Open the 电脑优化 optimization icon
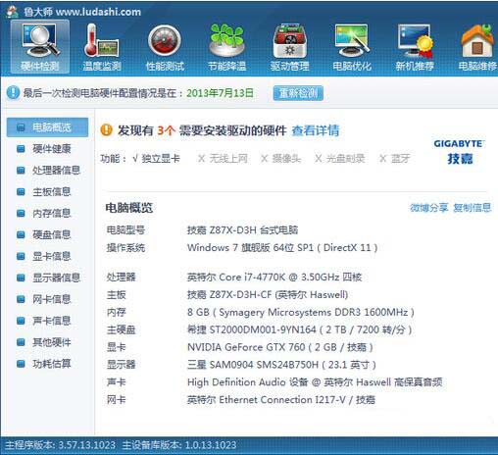This screenshot has width=498, height=455. point(352,47)
